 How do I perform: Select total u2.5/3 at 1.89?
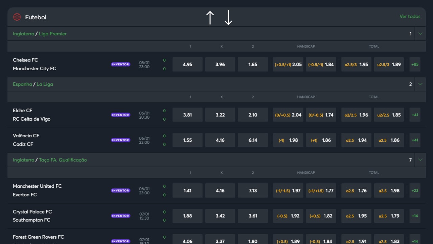pos(389,64)
